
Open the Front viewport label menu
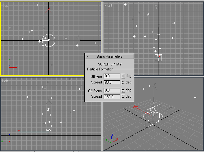click(108, 6)
